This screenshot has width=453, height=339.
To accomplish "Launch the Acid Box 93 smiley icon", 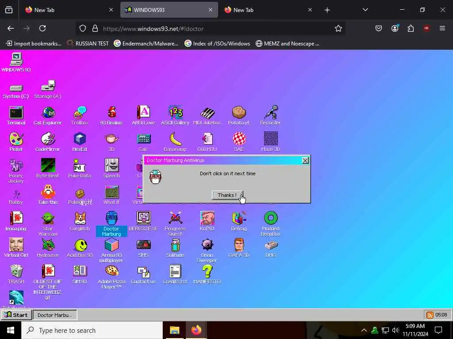I will (80, 248).
